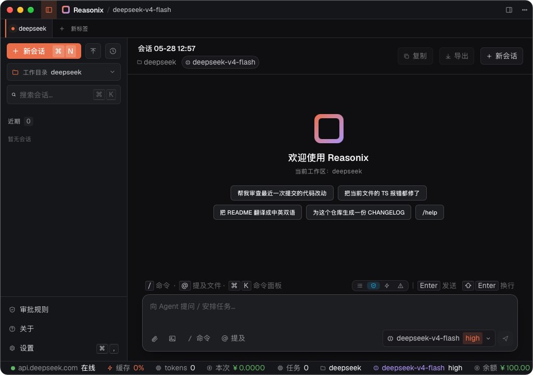533x375 pixels.
Task: Click the Reasonix logo in the title bar
Action: [x=66, y=10]
